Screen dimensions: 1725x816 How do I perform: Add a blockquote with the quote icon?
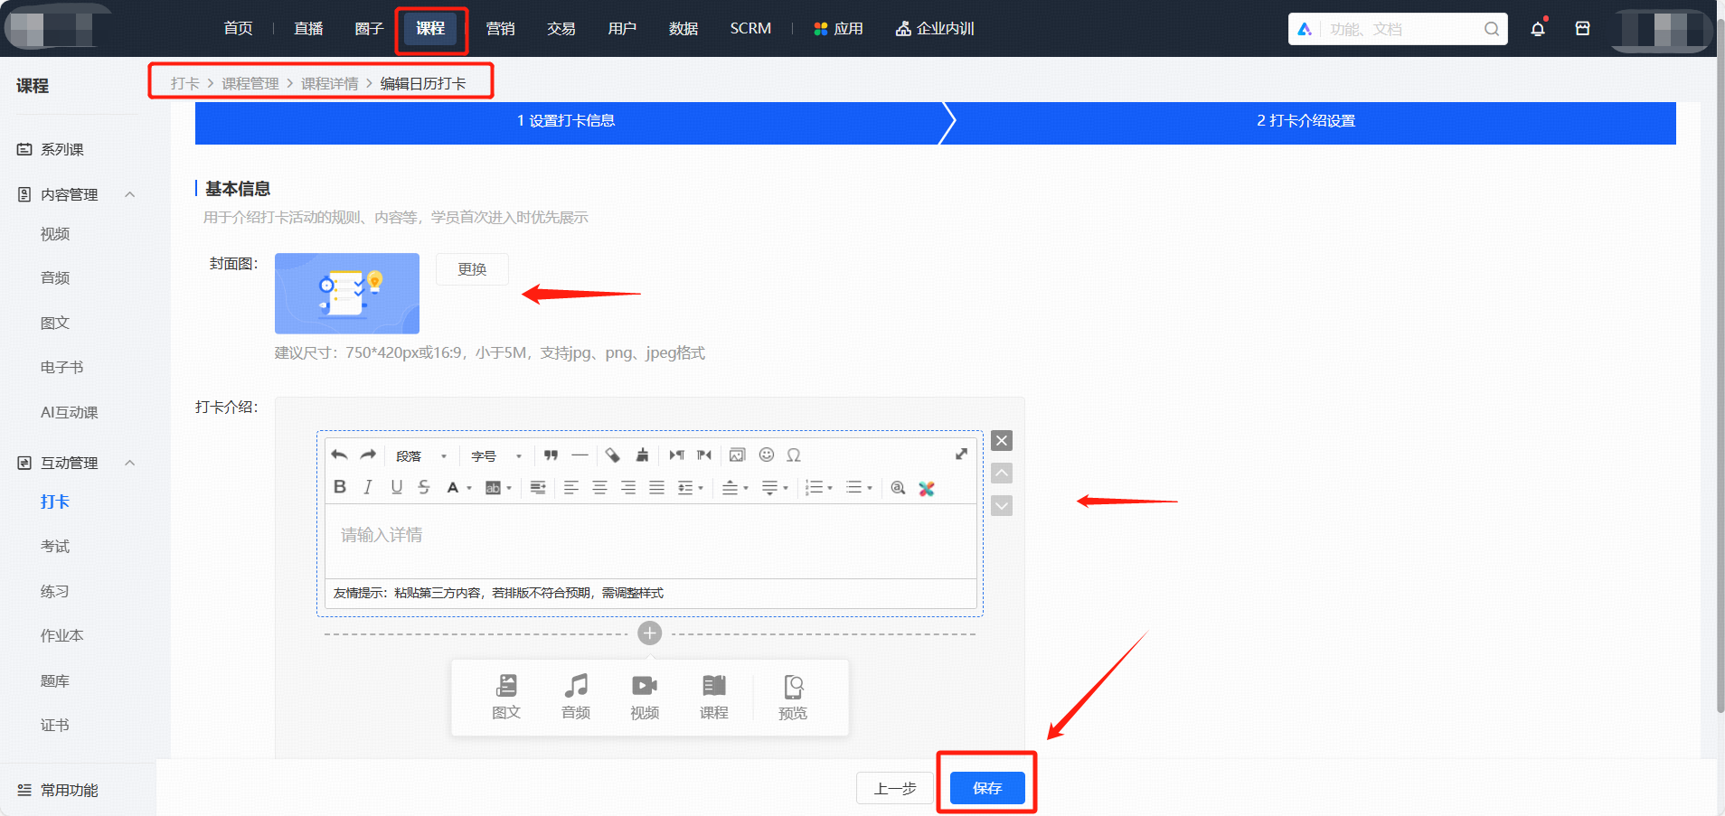point(551,455)
